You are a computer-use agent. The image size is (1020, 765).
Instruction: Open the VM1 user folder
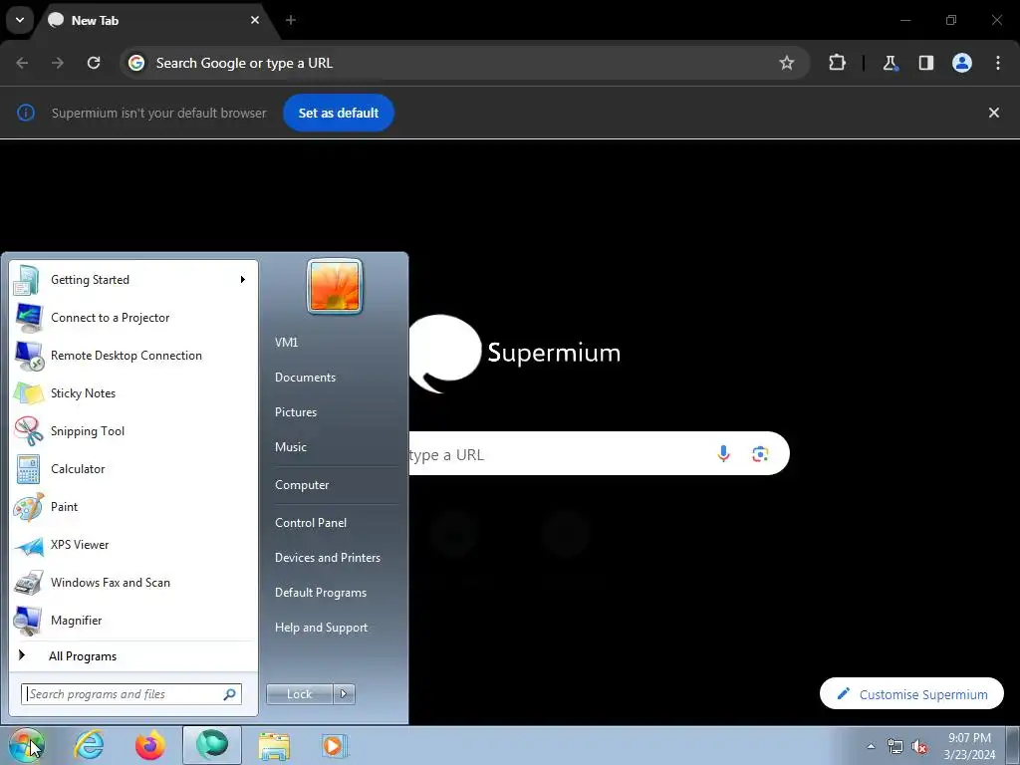click(286, 343)
